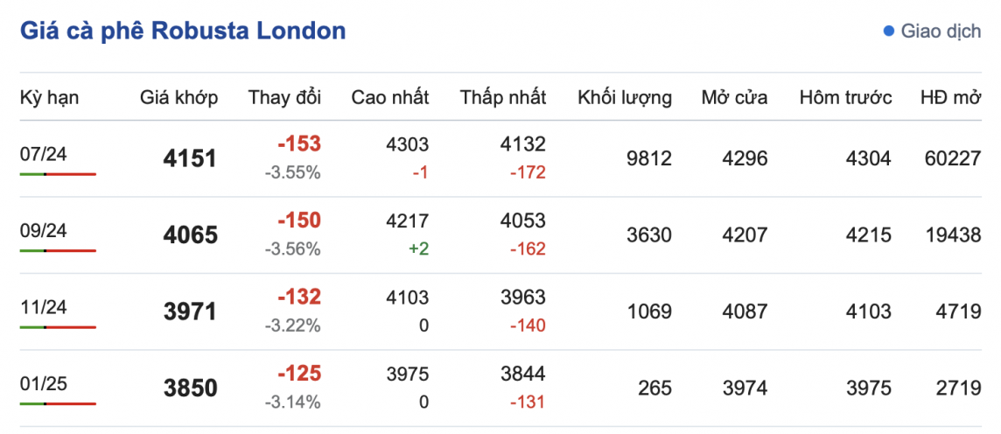Select the Mở cửa column header
Image resolution: width=1001 pixels, height=434 pixels.
point(735,97)
